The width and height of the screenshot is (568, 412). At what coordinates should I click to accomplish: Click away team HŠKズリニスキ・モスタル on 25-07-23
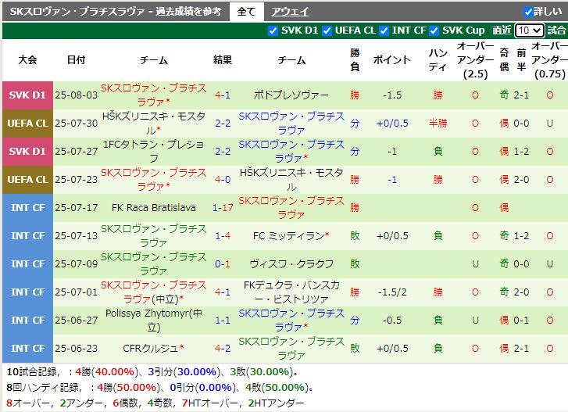pyautogui.click(x=291, y=180)
